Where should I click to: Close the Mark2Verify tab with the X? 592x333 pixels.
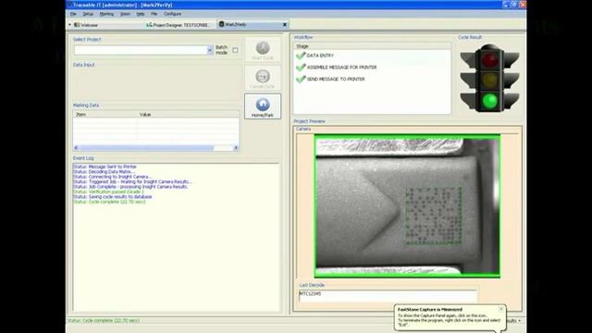tap(285, 25)
